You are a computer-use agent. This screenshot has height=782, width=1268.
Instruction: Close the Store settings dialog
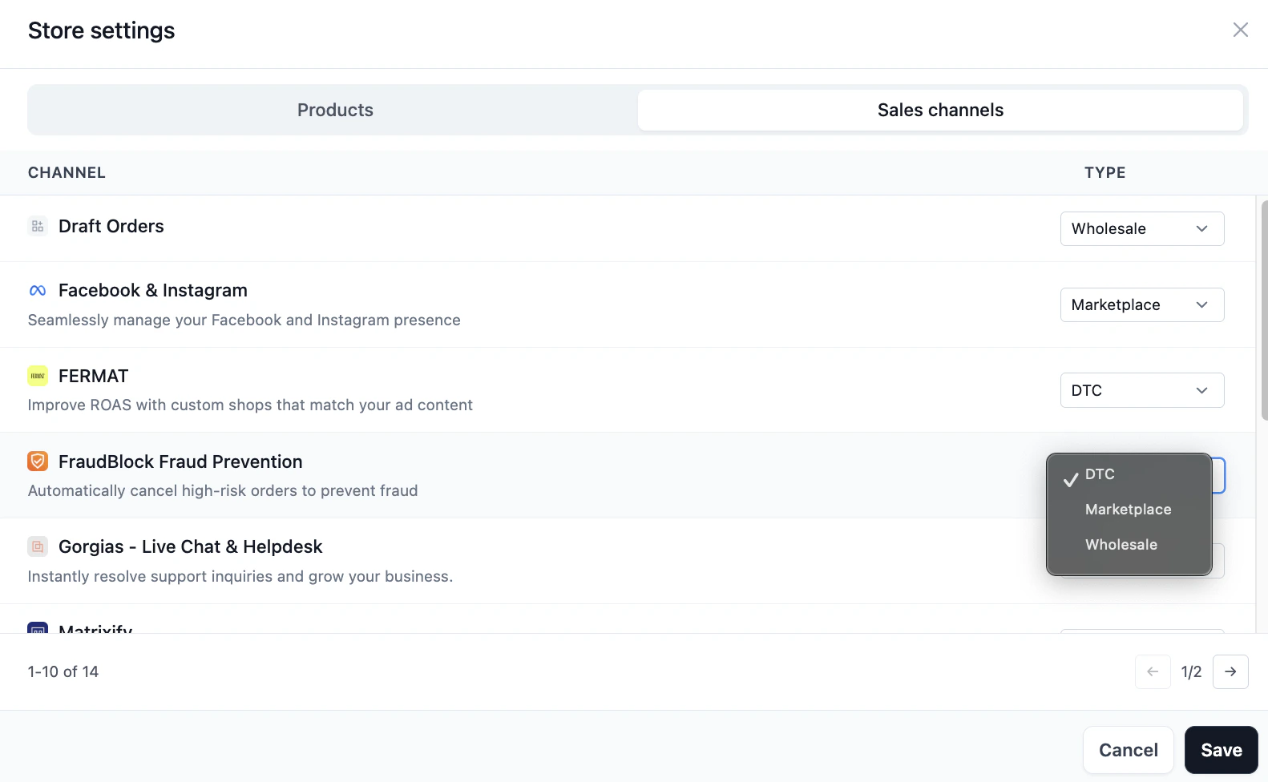pos(1240,30)
